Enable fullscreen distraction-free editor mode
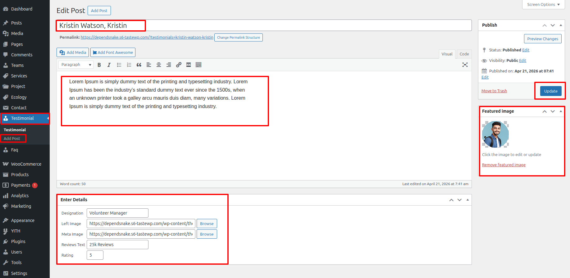Screen dimensions: 570x278 point(465,65)
